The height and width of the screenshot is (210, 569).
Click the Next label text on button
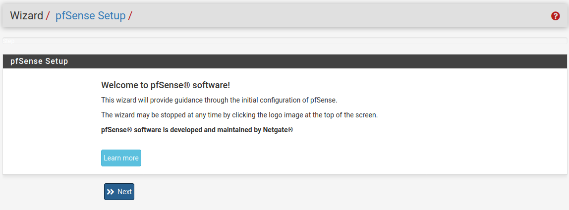[124, 192]
